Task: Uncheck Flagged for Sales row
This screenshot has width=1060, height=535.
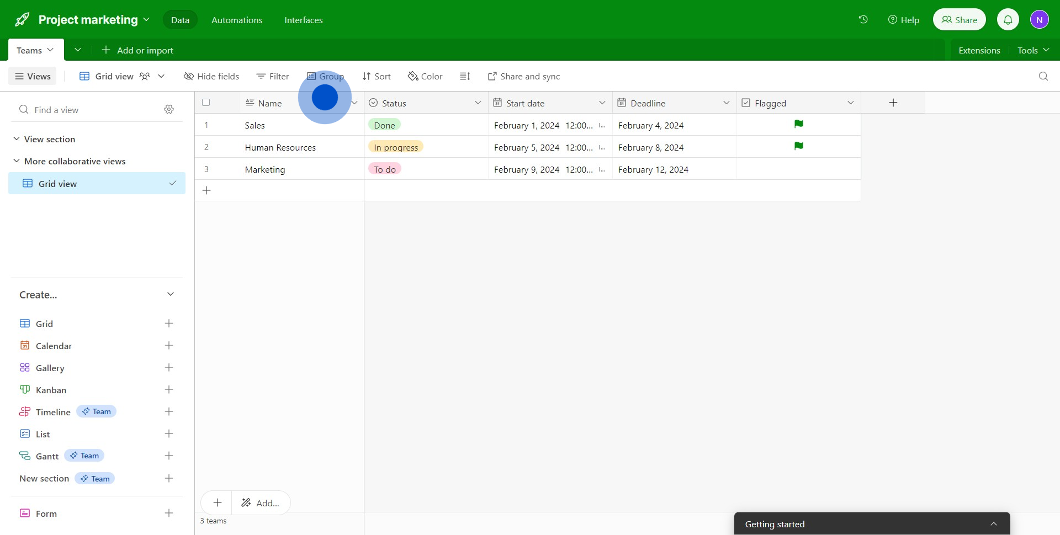Action: tap(798, 125)
